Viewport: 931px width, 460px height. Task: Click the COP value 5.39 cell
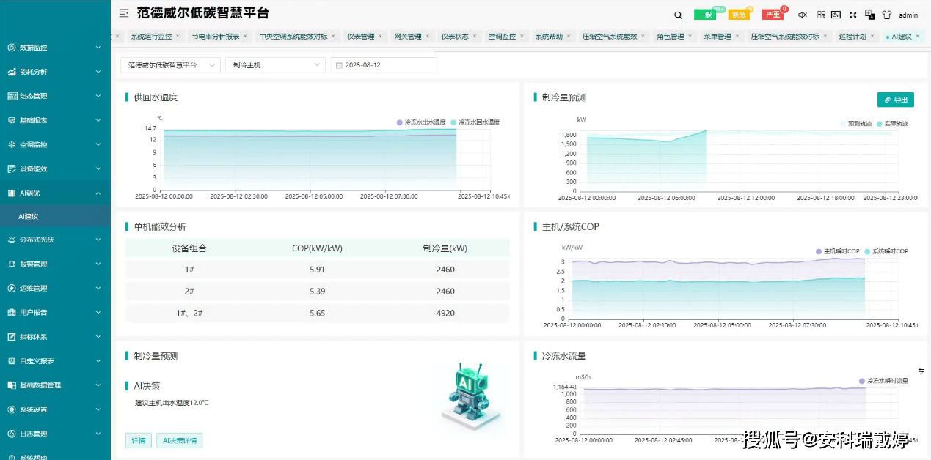[x=317, y=291]
